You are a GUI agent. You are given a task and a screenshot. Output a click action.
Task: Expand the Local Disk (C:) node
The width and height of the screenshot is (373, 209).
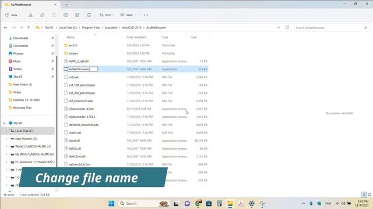point(6,131)
